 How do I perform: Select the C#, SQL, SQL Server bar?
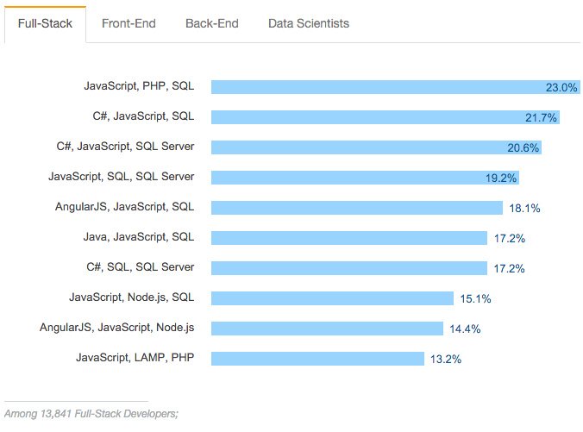(349, 267)
